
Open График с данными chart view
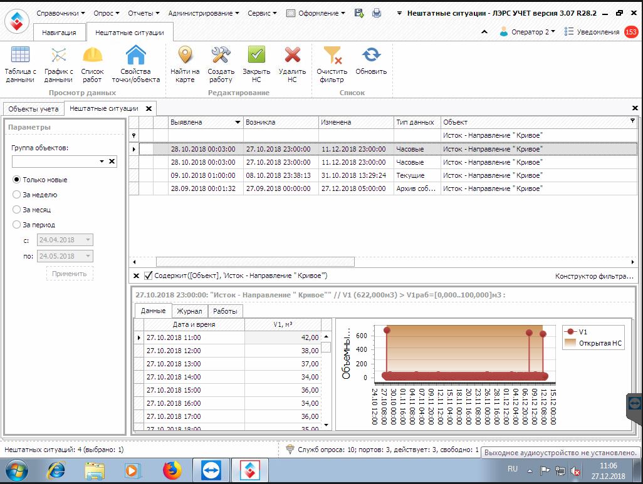coord(59,64)
